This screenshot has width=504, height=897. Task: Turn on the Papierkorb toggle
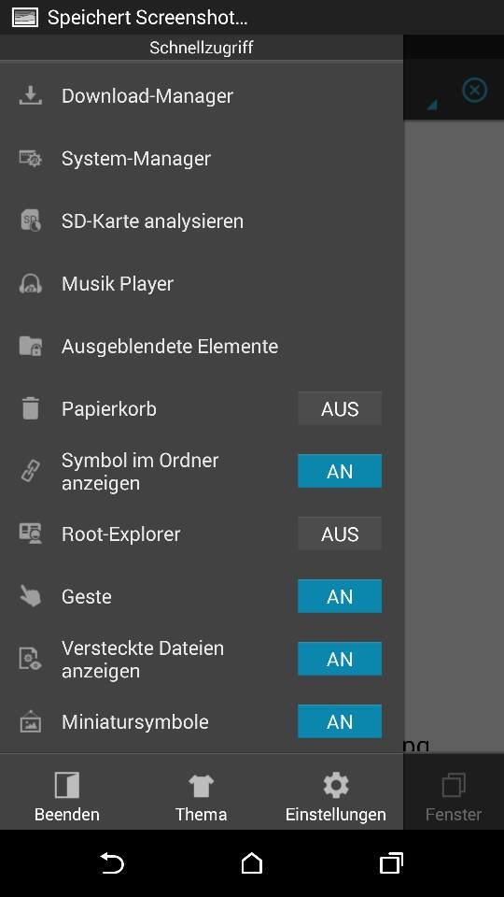(340, 408)
